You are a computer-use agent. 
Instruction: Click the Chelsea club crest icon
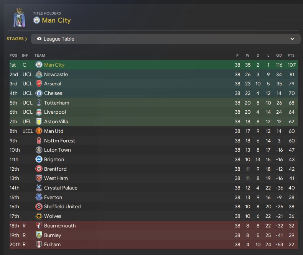point(39,93)
